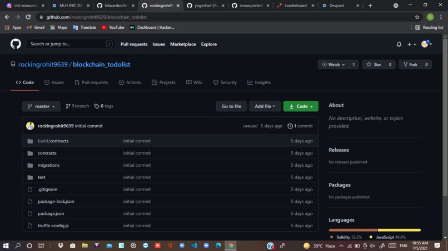
Task: Open the YouTube bookmark
Action: (113, 27)
